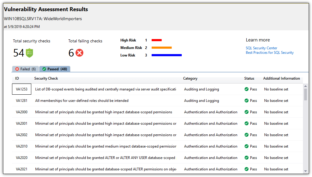Click the blue Low Risk bar

point(167,55)
